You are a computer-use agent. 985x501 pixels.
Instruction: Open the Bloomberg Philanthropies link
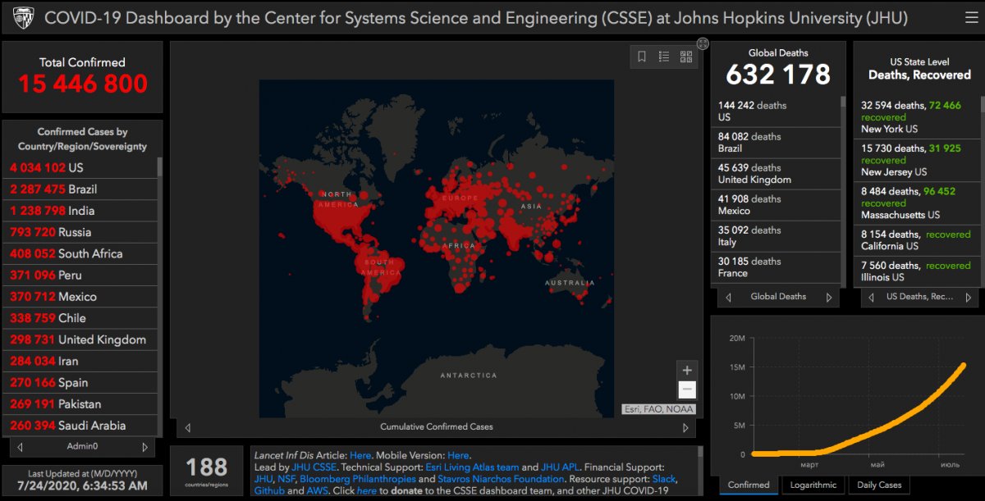[x=357, y=479]
